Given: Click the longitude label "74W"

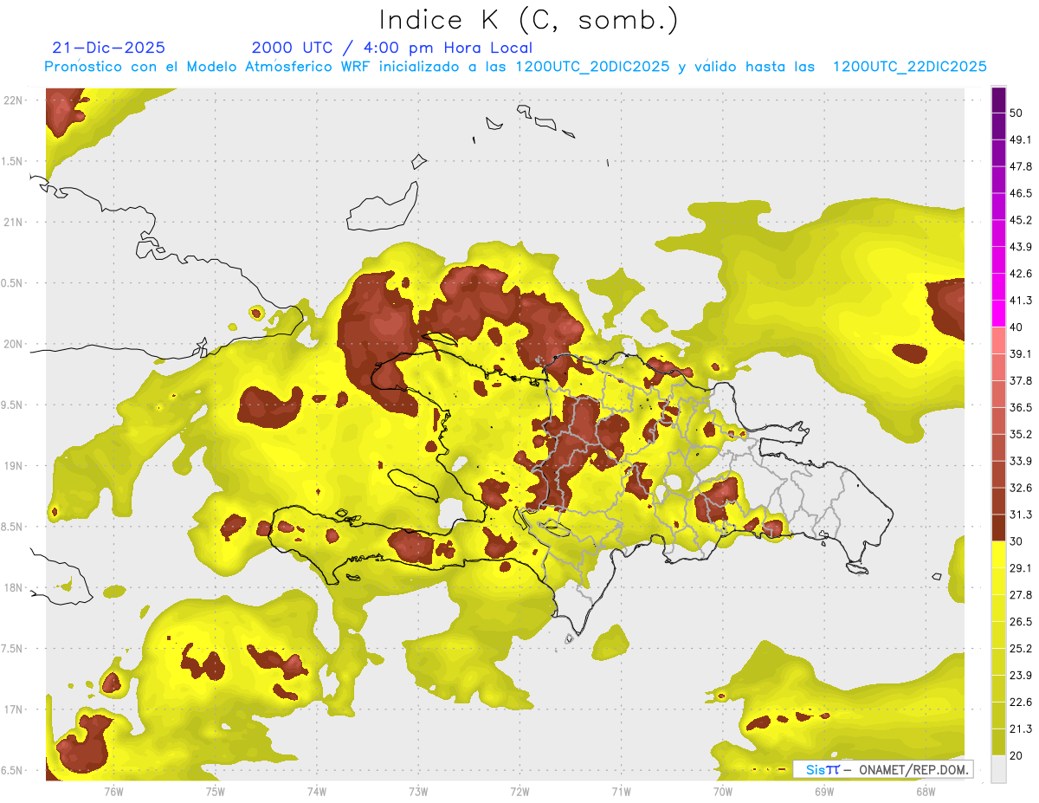Looking at the screenshot, I should click(316, 791).
